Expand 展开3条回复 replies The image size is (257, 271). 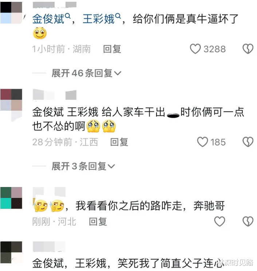point(83,166)
